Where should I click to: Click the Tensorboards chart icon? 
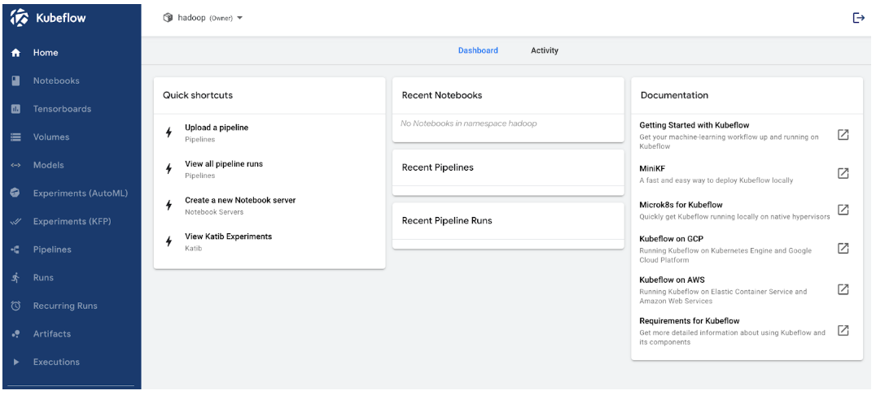pyautogui.click(x=15, y=109)
